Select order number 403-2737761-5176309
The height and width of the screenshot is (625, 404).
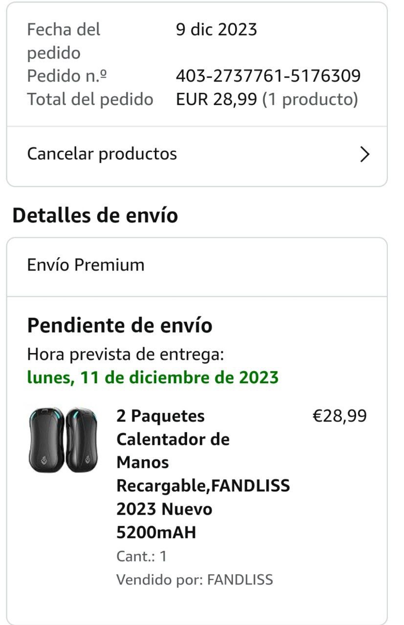point(268,76)
